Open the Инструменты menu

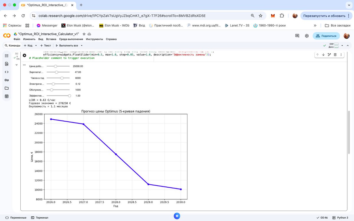click(x=94, y=39)
